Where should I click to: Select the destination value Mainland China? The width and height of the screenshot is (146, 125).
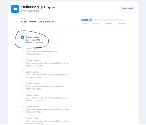click(47, 22)
